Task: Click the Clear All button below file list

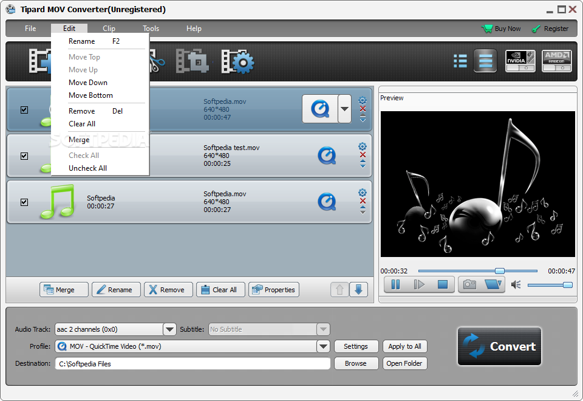Action: tap(221, 290)
